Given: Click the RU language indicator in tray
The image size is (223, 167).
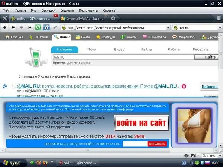Looking at the screenshot, I should [x=184, y=163].
